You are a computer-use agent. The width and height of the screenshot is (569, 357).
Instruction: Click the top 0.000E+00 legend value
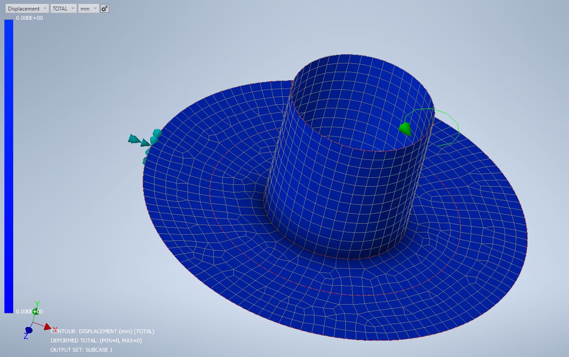click(x=30, y=18)
